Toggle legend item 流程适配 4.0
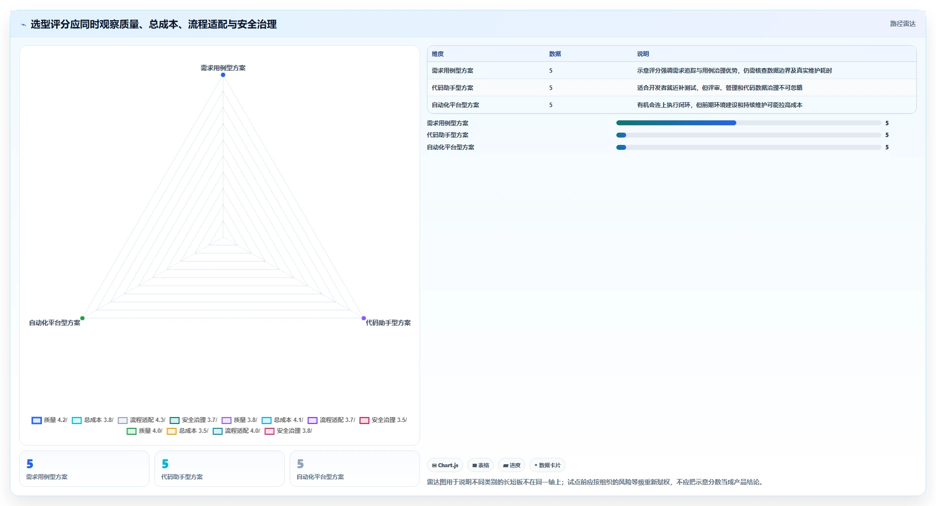The width and height of the screenshot is (936, 506). click(237, 431)
